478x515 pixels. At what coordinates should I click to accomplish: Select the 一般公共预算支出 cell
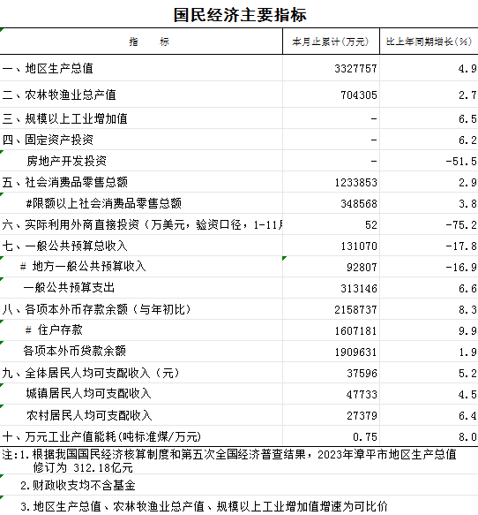pos(141,288)
